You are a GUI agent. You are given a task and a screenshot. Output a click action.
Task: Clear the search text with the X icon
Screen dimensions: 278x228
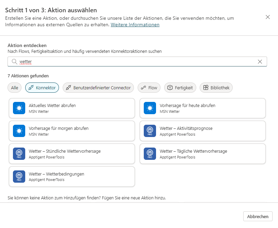[x=260, y=62]
